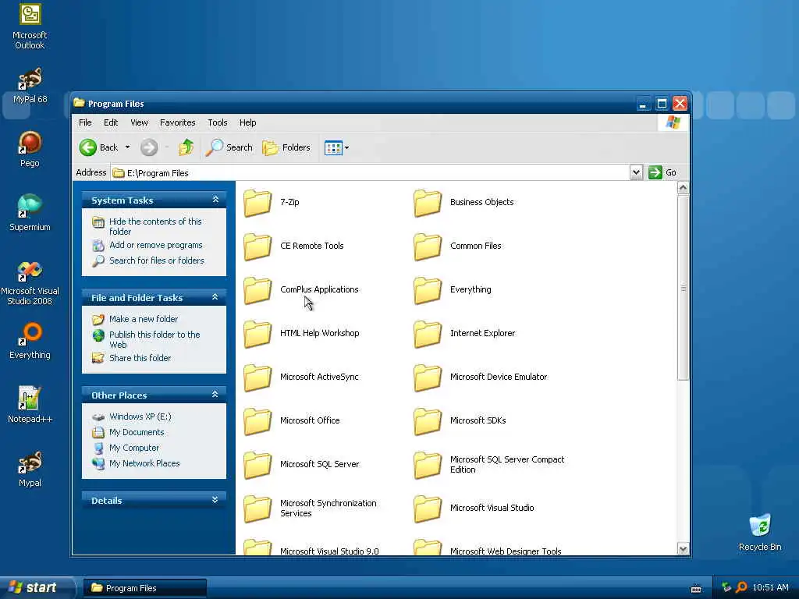Click Program Files taskbar button

click(145, 588)
